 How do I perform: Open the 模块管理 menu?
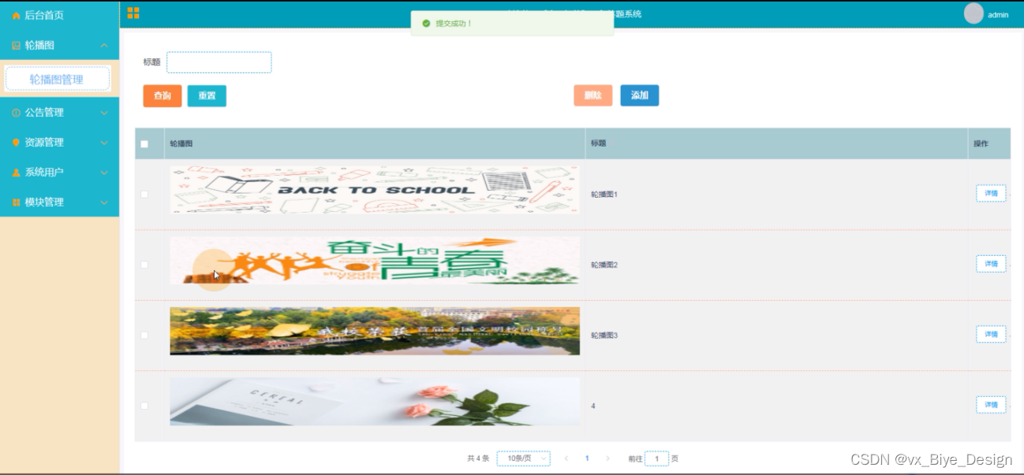pos(60,202)
